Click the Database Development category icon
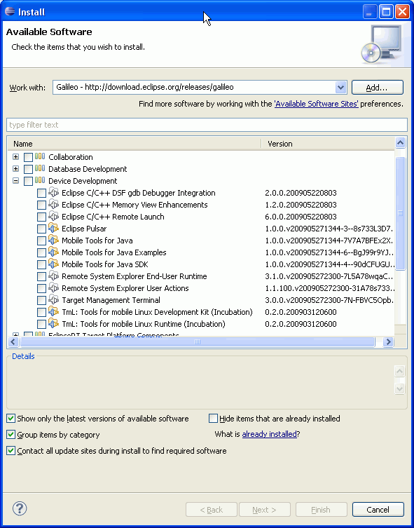This screenshot has width=414, height=528. click(40, 169)
